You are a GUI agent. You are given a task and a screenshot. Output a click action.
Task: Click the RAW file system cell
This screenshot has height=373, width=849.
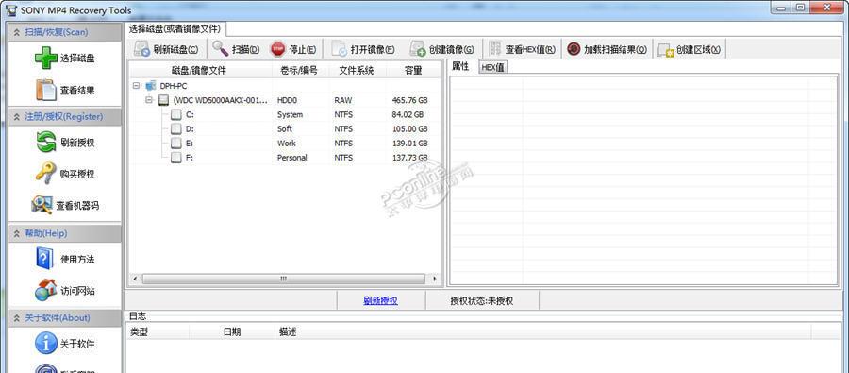point(342,100)
